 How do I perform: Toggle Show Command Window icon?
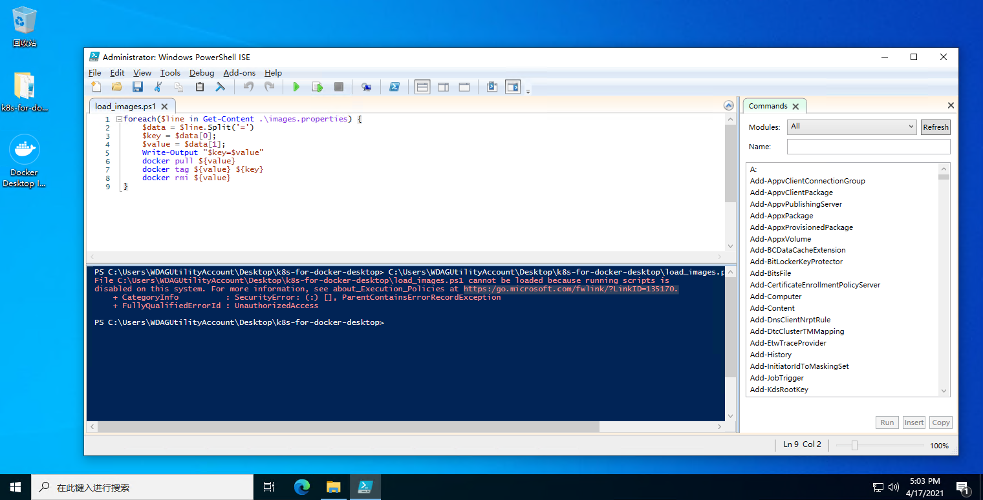coord(492,87)
